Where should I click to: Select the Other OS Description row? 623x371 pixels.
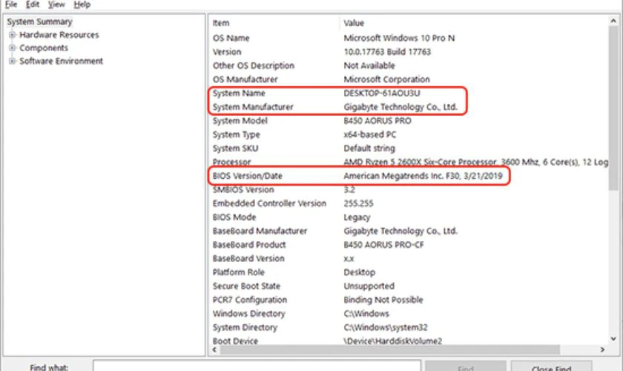(x=409, y=65)
